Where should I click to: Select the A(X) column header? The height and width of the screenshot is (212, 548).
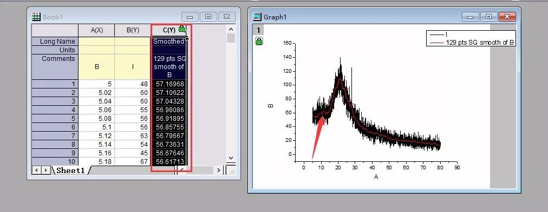click(x=96, y=30)
